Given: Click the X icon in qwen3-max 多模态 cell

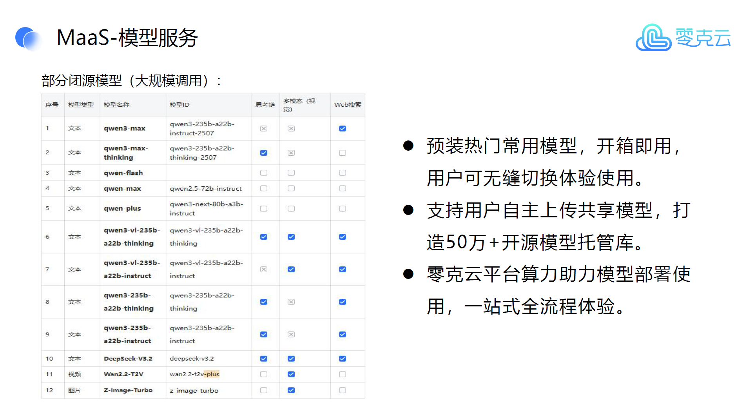Looking at the screenshot, I should pos(291,129).
